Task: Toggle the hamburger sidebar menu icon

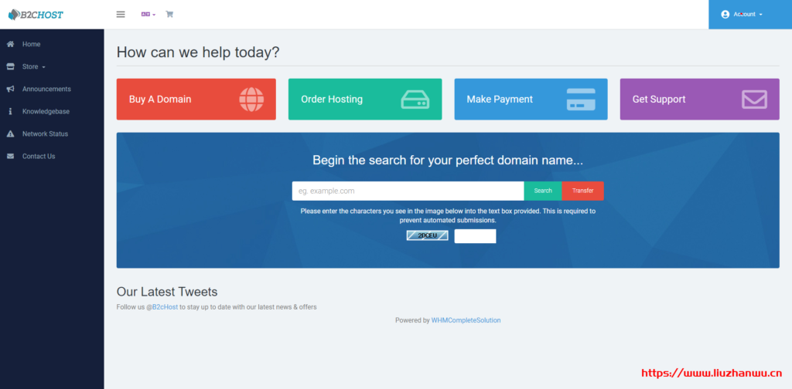Action: (x=121, y=14)
